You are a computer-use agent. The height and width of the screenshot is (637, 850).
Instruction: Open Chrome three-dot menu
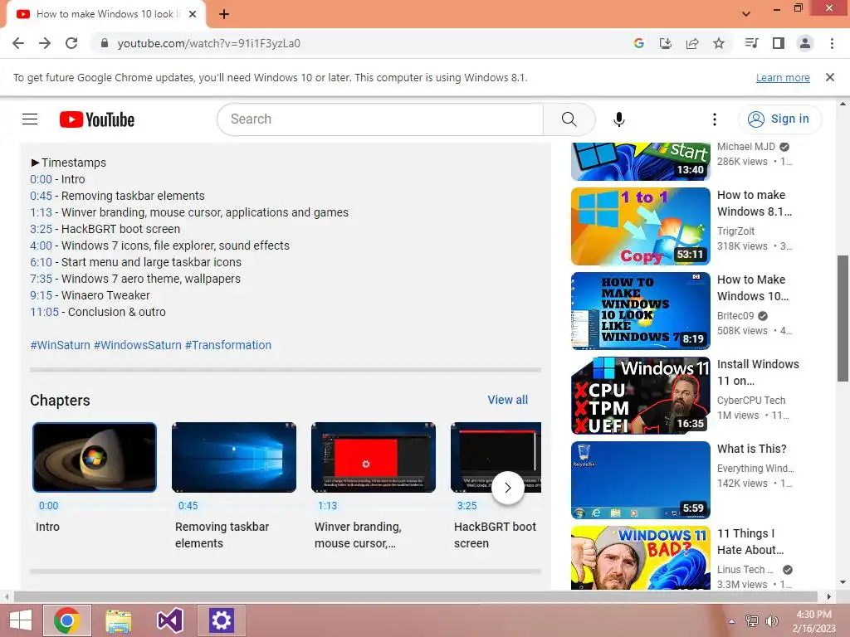click(832, 43)
